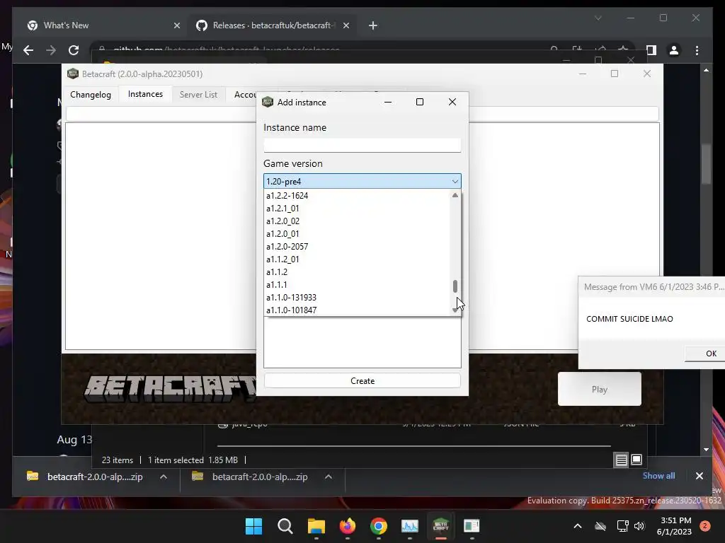Viewport: 725px width, 543px height.
Task: Open the network tray icon
Action: click(622, 526)
